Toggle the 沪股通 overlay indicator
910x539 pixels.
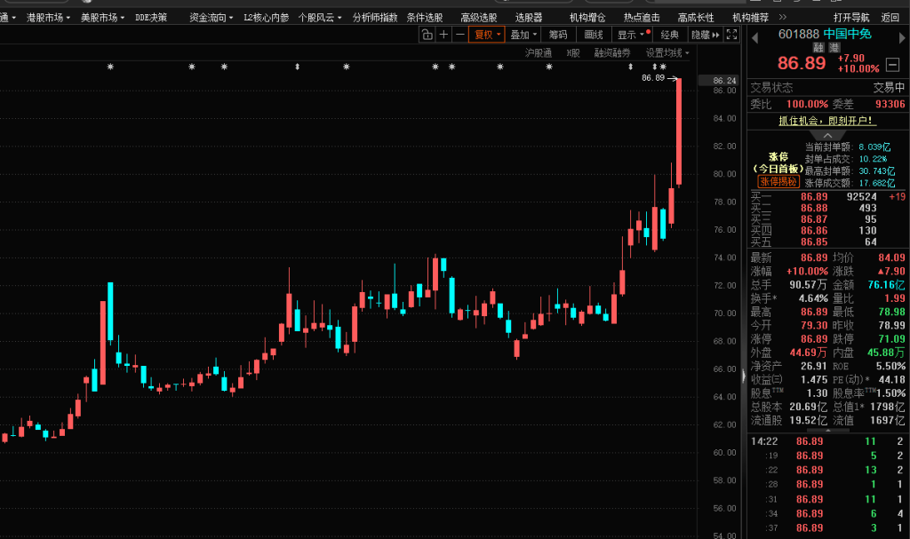pyautogui.click(x=539, y=53)
